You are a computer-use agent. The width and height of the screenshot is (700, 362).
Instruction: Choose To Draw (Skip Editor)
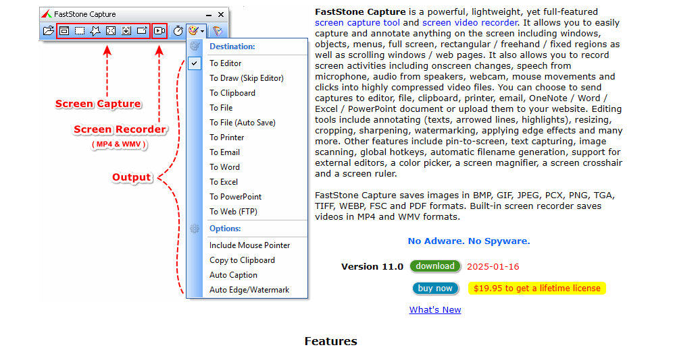pyautogui.click(x=247, y=78)
